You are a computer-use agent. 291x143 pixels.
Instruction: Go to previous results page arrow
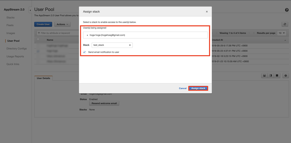(x=217, y=33)
